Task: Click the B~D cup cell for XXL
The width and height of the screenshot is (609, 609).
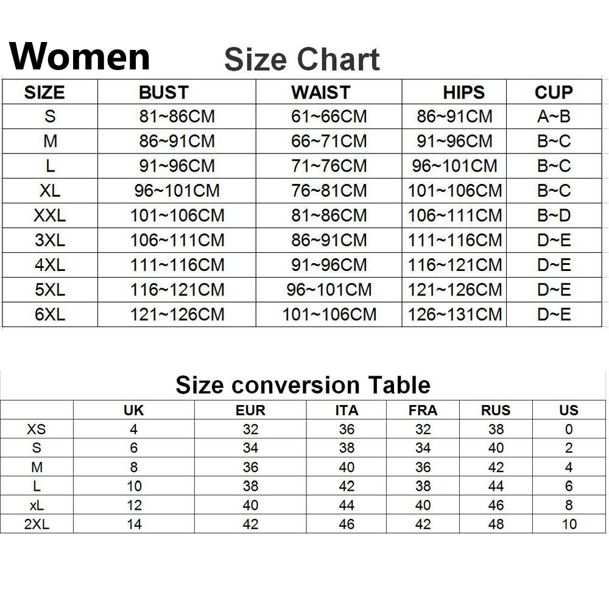Action: coord(554,216)
